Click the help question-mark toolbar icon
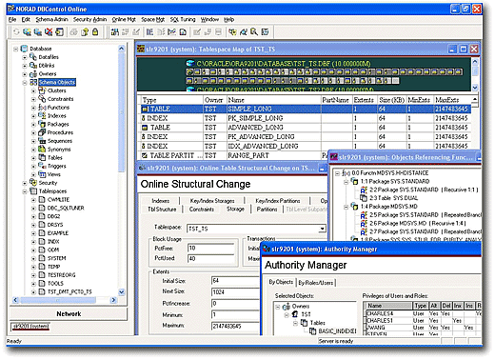The width and height of the screenshot is (495, 360). click(85, 32)
